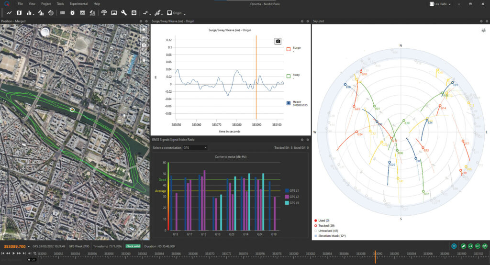Click the orange timeline cursor at 383090
490x265 pixels.
[x=375, y=257]
